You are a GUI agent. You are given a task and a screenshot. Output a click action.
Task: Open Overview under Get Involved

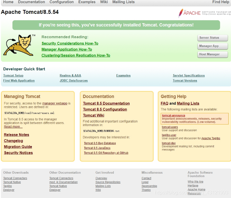pyautogui.click(x=101, y=178)
